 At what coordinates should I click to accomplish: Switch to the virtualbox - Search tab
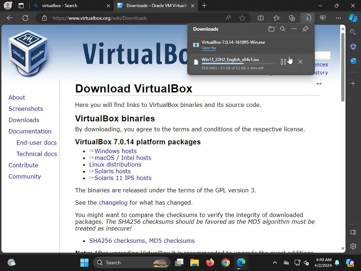click(72, 6)
